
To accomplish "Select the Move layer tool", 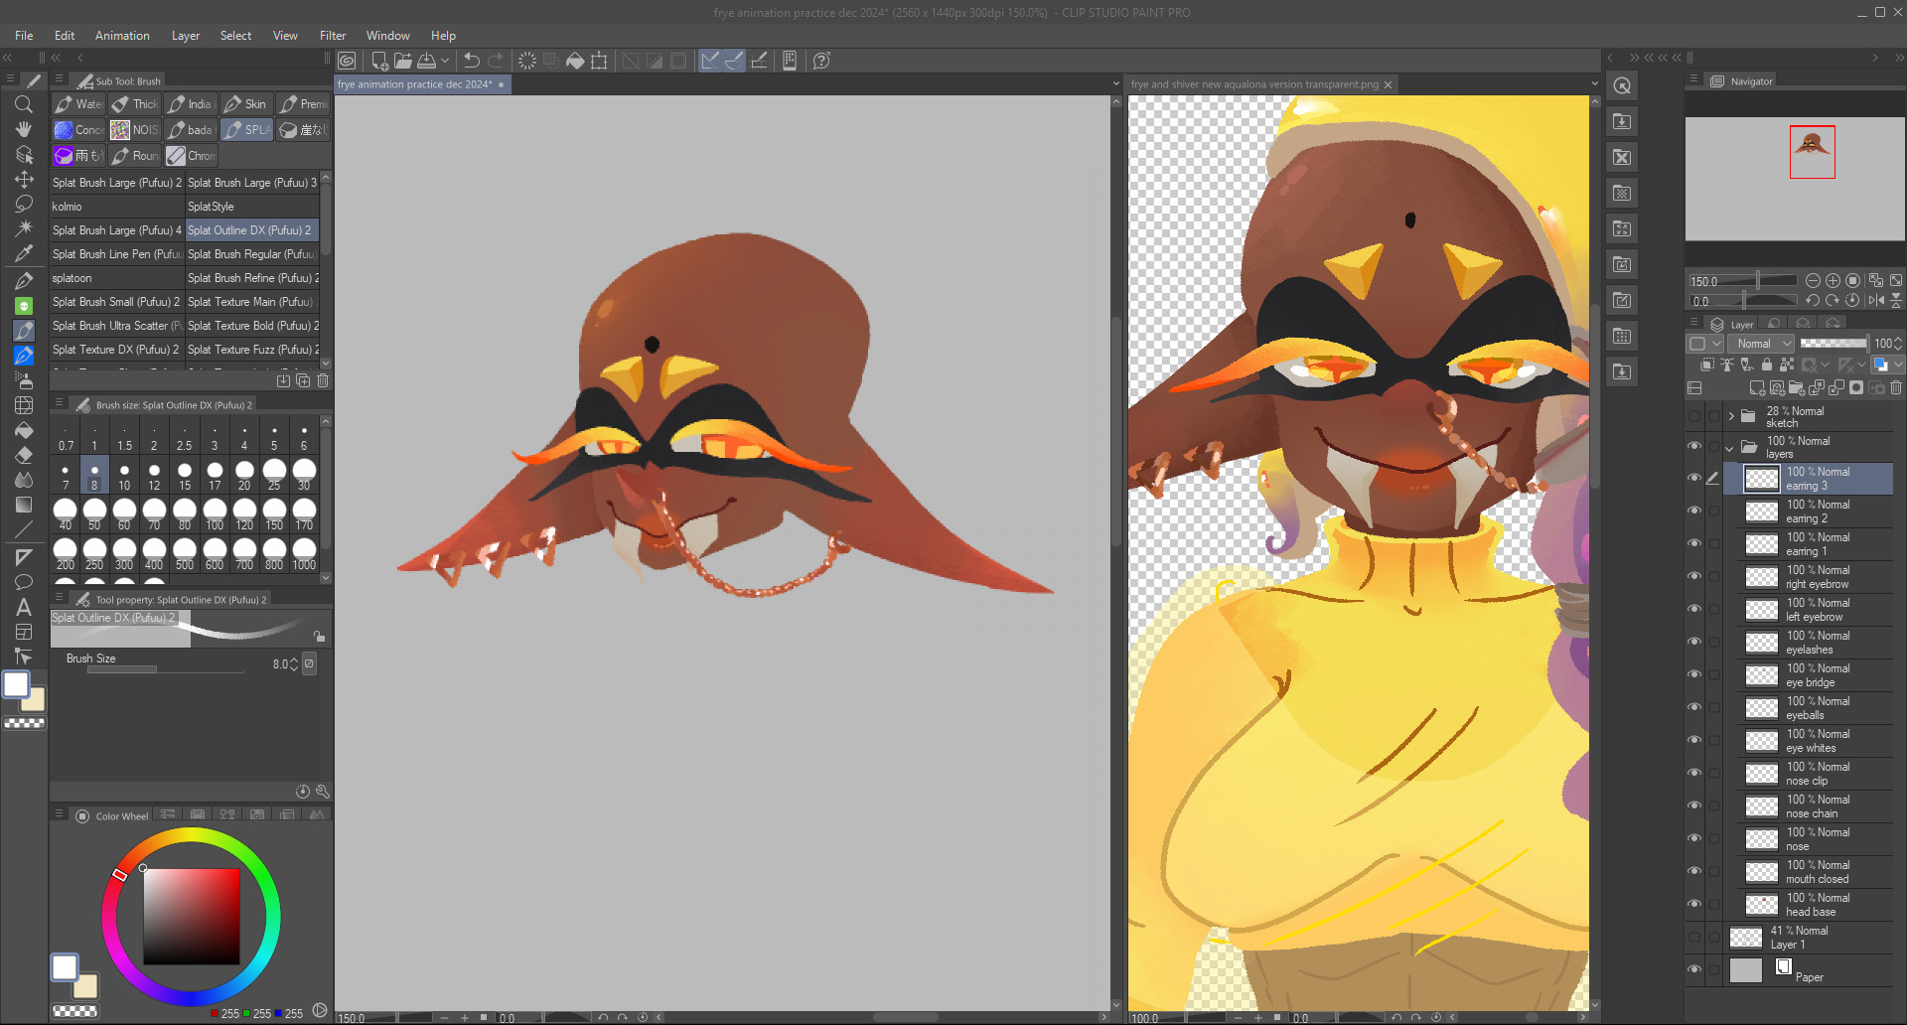I will pos(24,179).
